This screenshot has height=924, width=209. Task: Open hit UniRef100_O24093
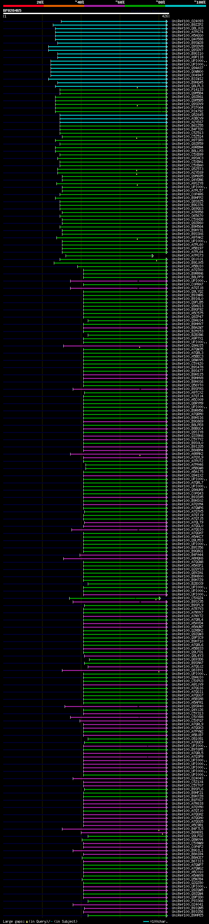(x=187, y=21)
